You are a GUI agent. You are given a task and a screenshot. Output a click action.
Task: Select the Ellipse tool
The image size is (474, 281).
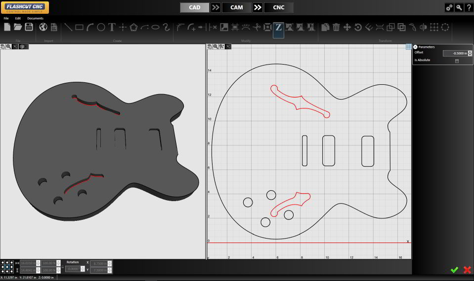[155, 28]
